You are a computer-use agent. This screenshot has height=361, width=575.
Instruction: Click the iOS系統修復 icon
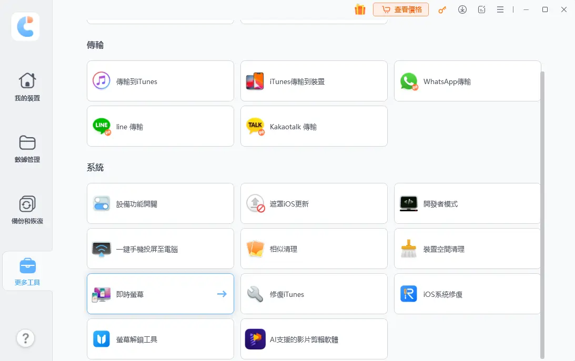(x=409, y=294)
